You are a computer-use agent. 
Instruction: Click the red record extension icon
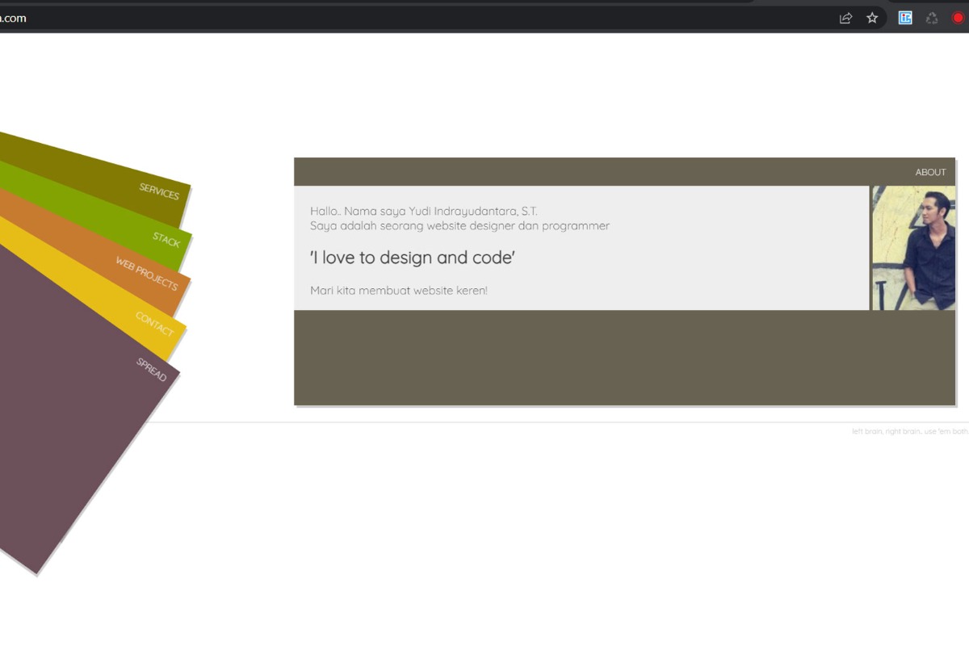pyautogui.click(x=959, y=18)
